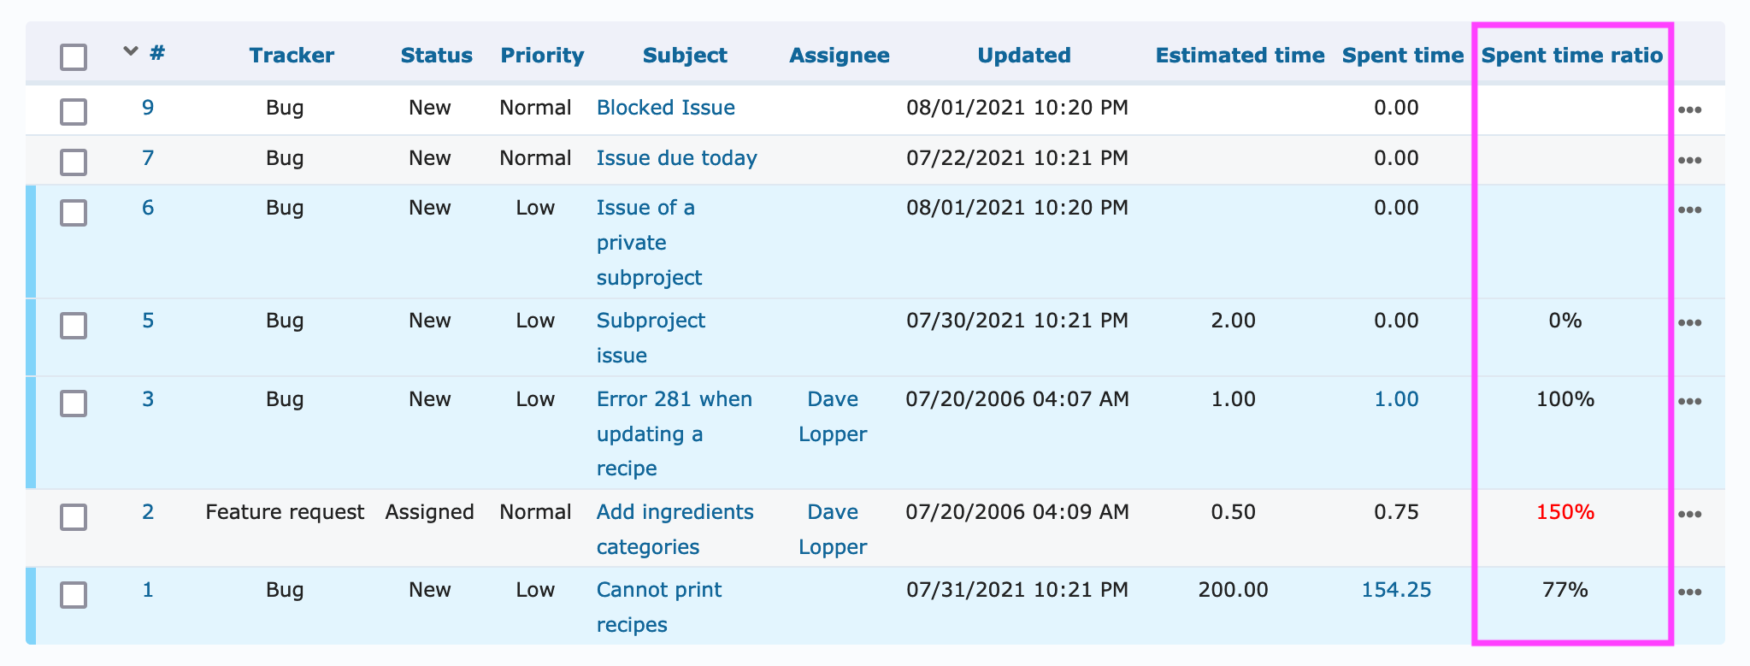Open actions menu for issue 5
1750x666 pixels.
click(x=1689, y=323)
